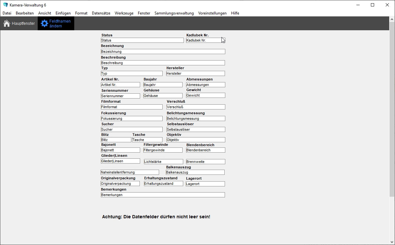Expand the Datensätze menu
The image size is (395, 245).
[101, 13]
